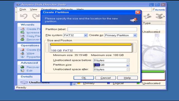Click the Help button in dialog

pos(128,78)
